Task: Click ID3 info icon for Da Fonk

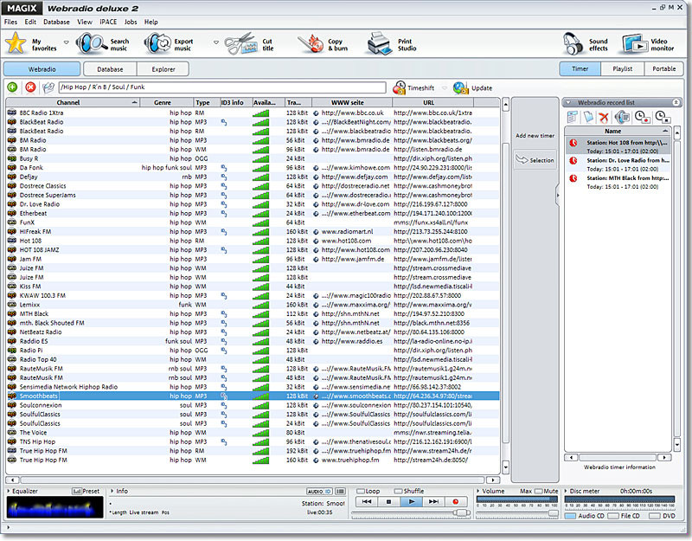Action: click(x=224, y=168)
